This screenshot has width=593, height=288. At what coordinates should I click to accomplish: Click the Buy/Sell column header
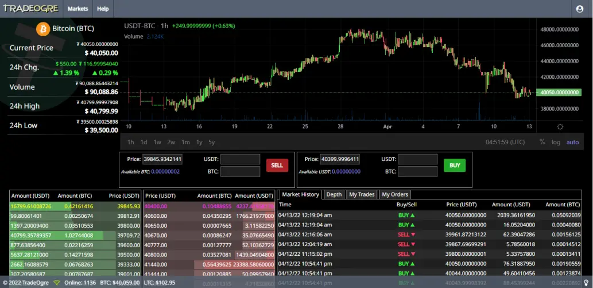click(406, 204)
